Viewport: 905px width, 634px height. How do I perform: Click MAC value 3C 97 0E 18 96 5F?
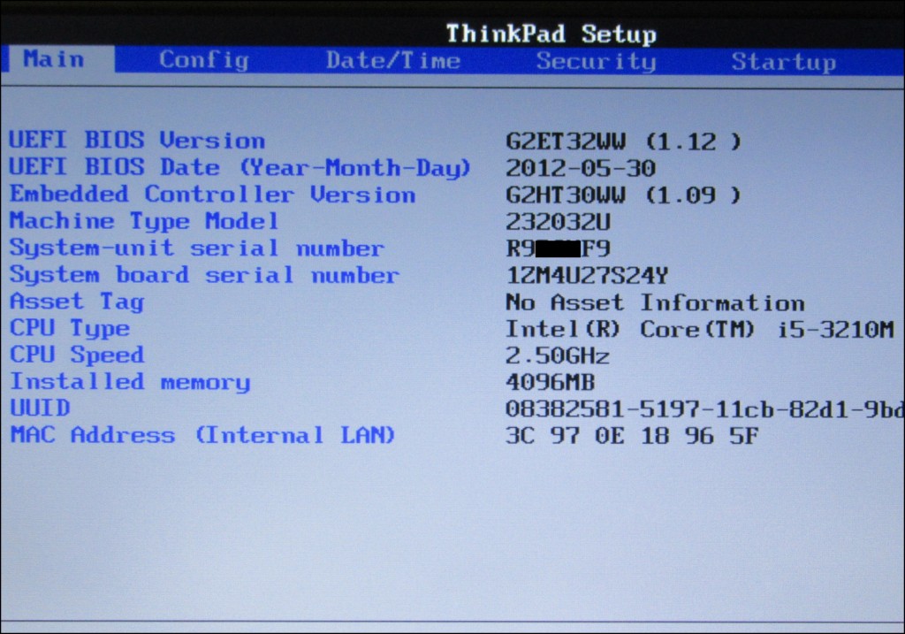[x=632, y=436]
